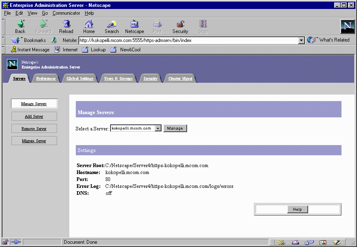Open the View menu
Image resolution: width=357 pixels, height=247 pixels.
click(x=32, y=13)
